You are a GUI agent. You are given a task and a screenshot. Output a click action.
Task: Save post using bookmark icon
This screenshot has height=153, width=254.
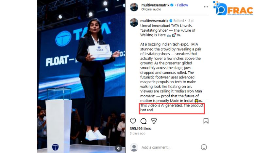(x=206, y=121)
